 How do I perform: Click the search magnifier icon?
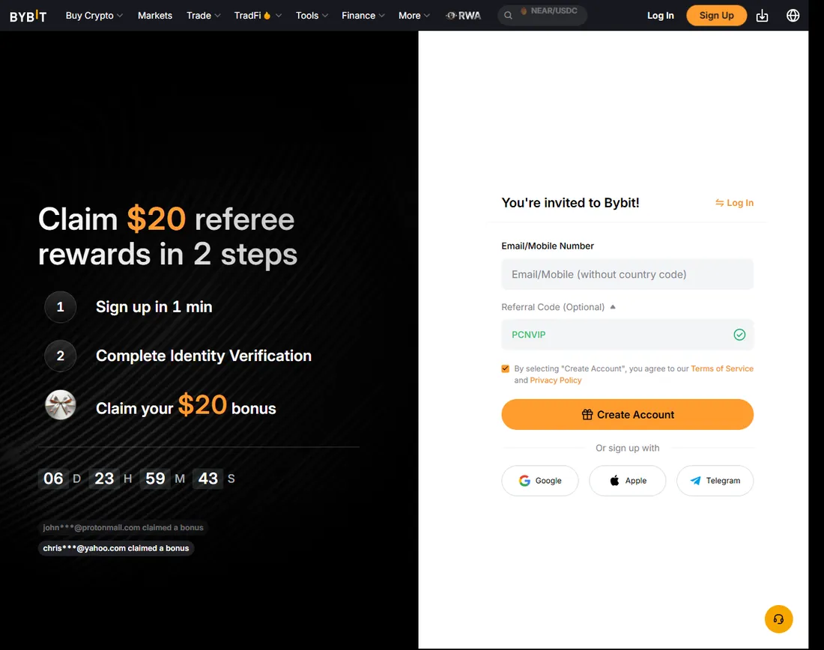click(x=508, y=16)
